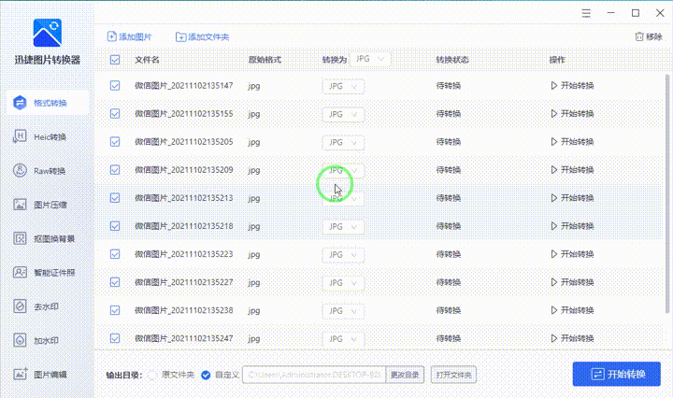
Task: Start converting file 20211102135247
Action: point(572,338)
